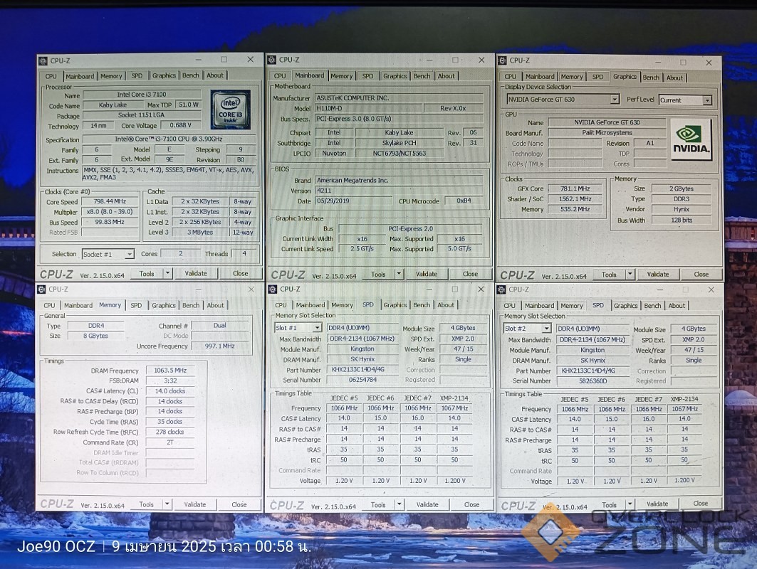Image resolution: width=757 pixels, height=569 pixels.
Task: Click the Intel Core i3 logo in CPU window
Action: pos(230,109)
